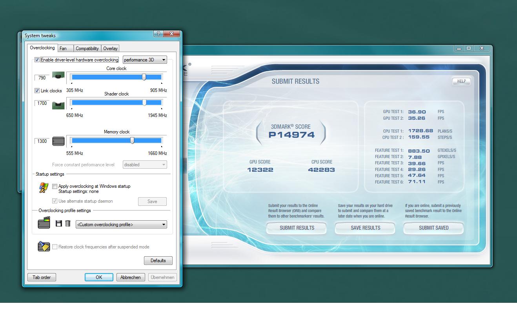Click the '555 MHz' memory minimum label
Viewport: 517px width, 313px height.
click(x=75, y=153)
